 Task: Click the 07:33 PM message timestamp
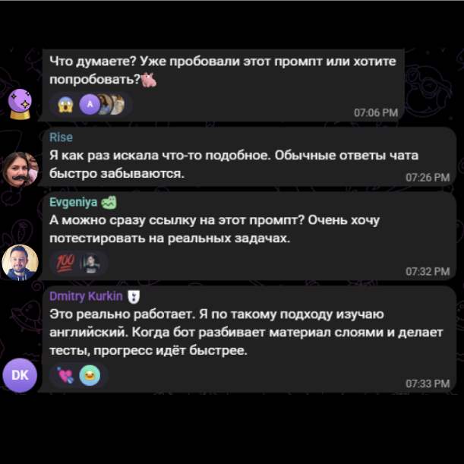coord(428,384)
